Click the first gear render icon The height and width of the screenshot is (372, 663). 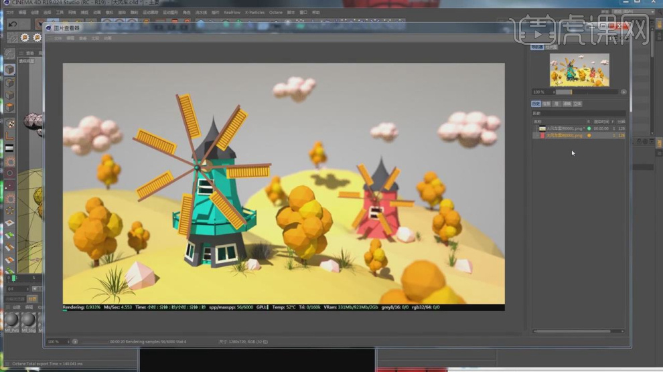(25, 37)
